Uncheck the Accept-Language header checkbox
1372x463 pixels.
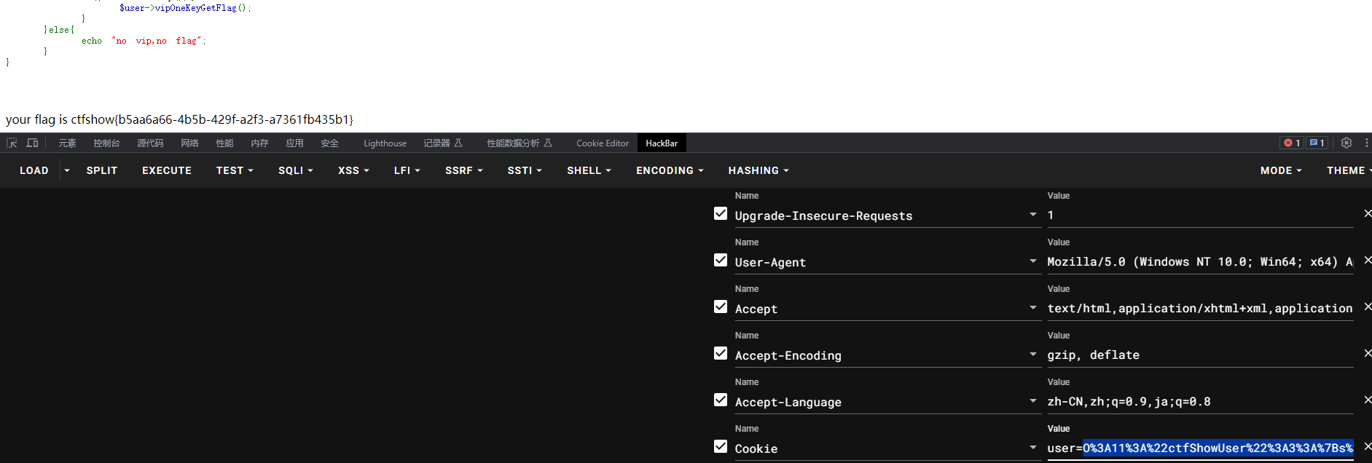tap(721, 400)
